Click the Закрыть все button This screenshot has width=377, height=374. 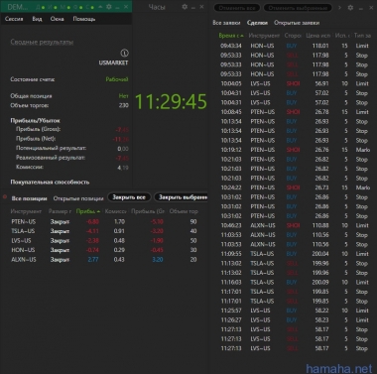click(x=129, y=197)
